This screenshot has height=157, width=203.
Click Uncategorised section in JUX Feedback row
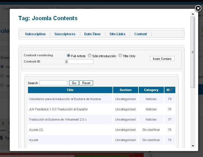pos(125,109)
